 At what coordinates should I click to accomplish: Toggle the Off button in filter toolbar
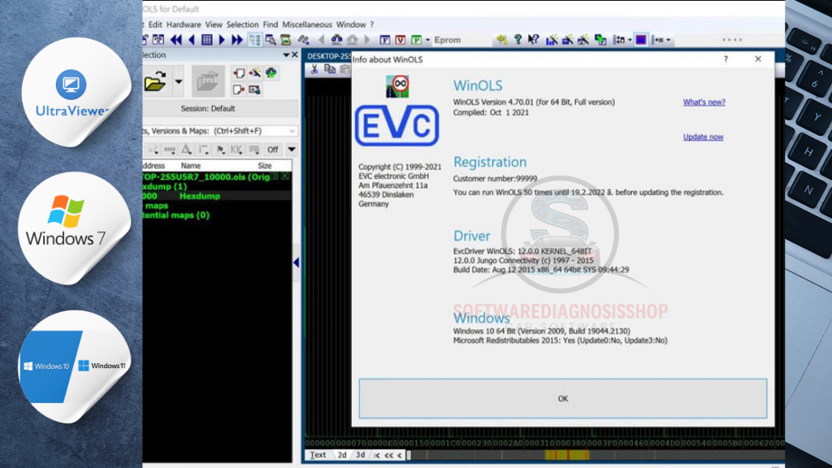click(273, 149)
